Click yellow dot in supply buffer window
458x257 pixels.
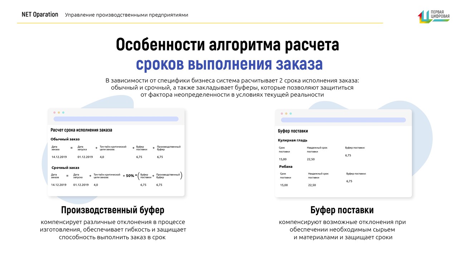[286, 114]
